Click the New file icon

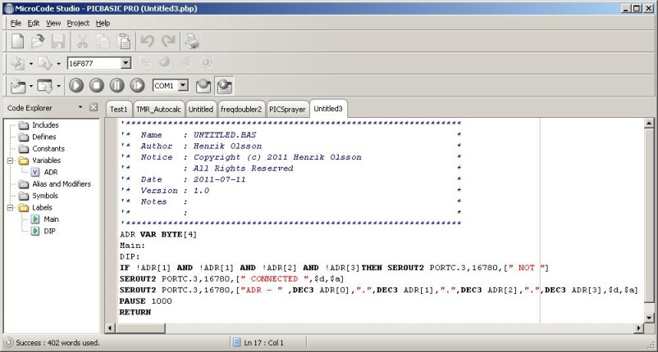(17, 41)
